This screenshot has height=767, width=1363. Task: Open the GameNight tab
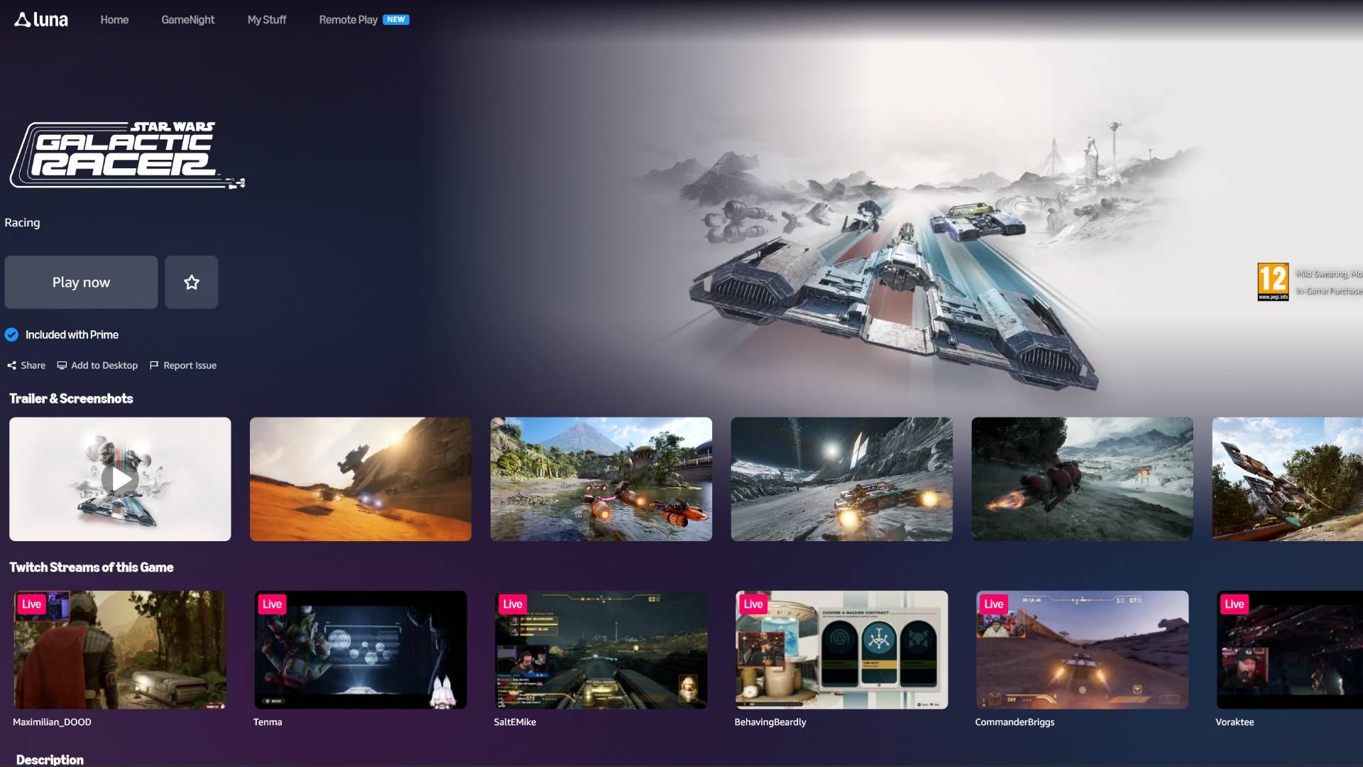(x=188, y=20)
